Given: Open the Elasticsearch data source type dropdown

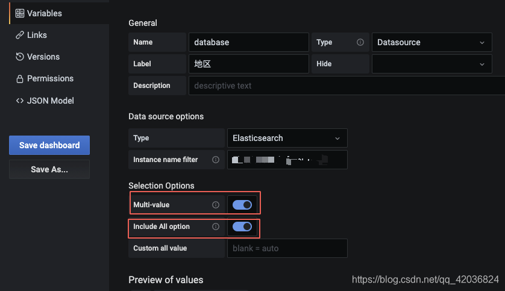Looking at the screenshot, I should coord(287,138).
